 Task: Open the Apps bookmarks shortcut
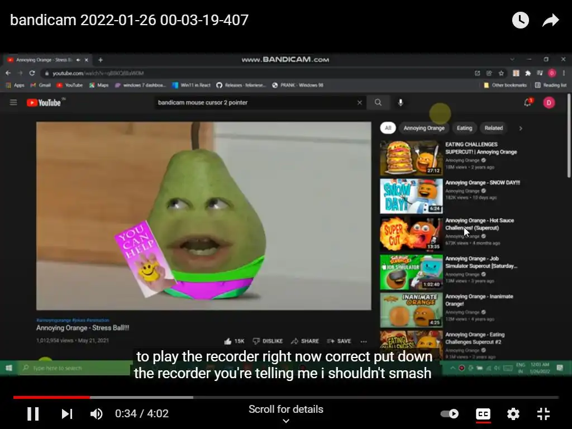tap(15, 85)
